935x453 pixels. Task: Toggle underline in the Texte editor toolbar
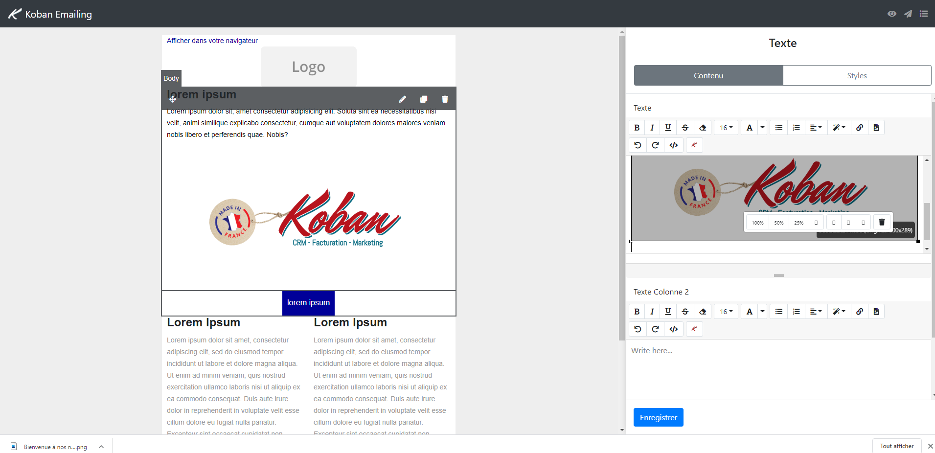coord(668,128)
